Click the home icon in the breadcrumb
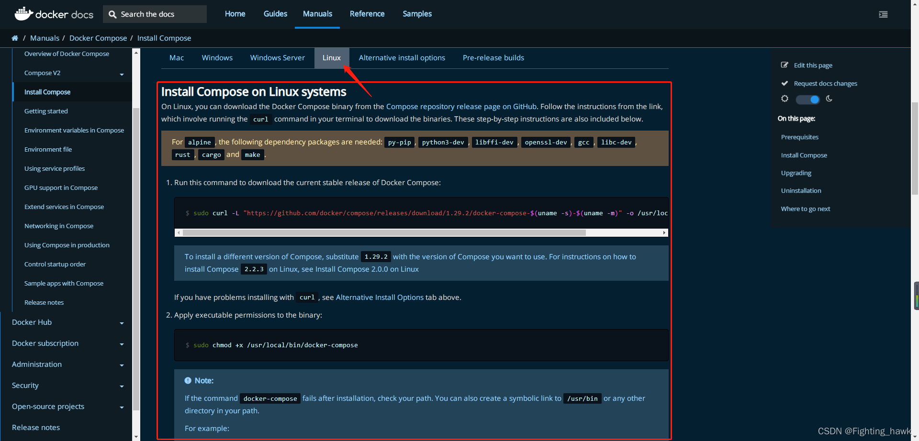 pos(15,38)
